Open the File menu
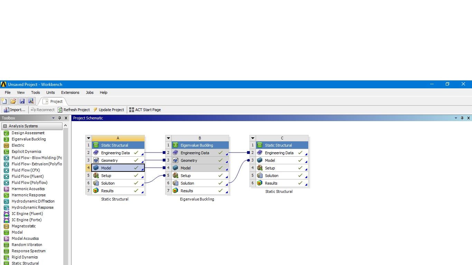The height and width of the screenshot is (265, 472). [8, 92]
